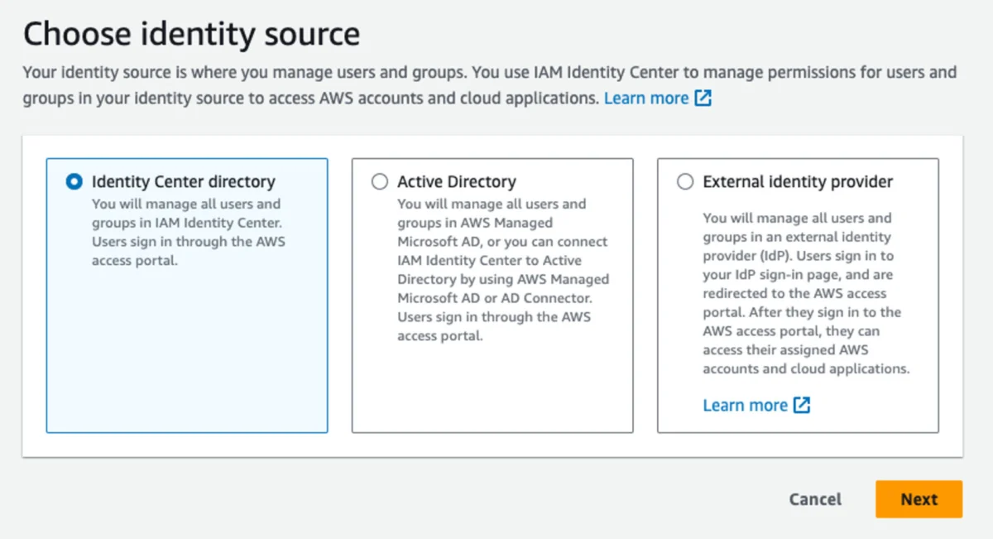The width and height of the screenshot is (993, 539).
Task: Select the Identity Center directory radio button
Action: point(74,180)
